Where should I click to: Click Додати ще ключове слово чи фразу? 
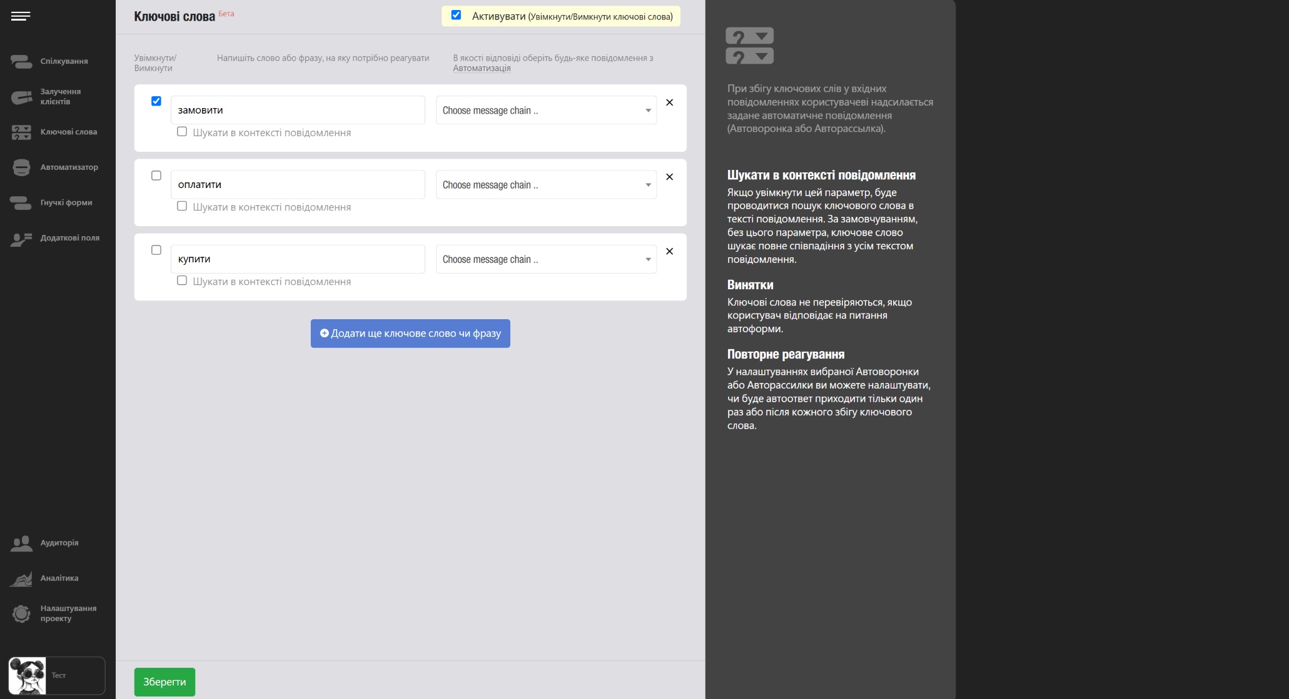[410, 334]
